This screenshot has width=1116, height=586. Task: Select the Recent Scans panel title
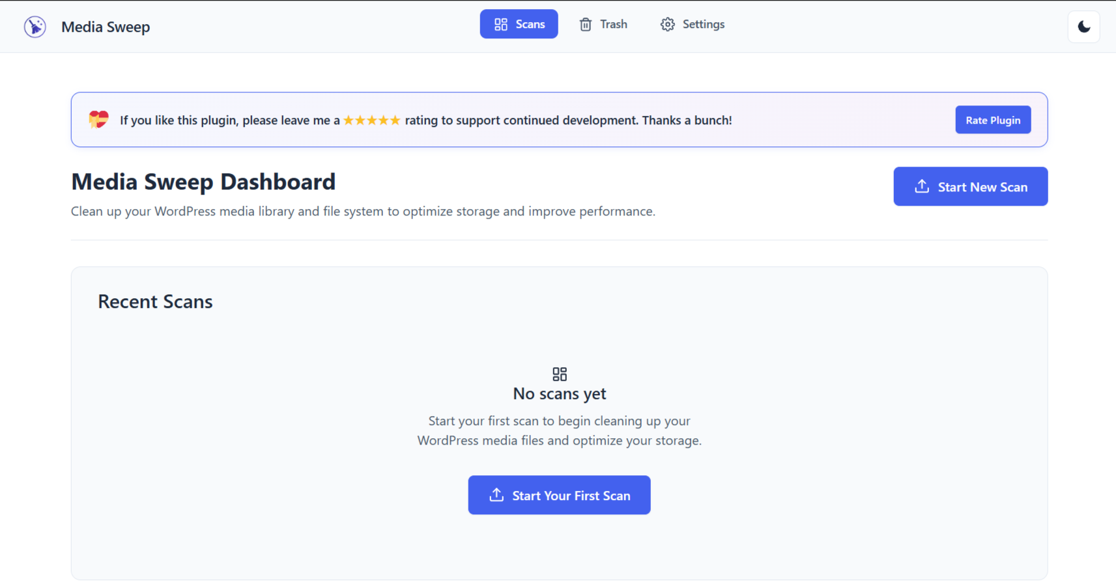pos(155,301)
